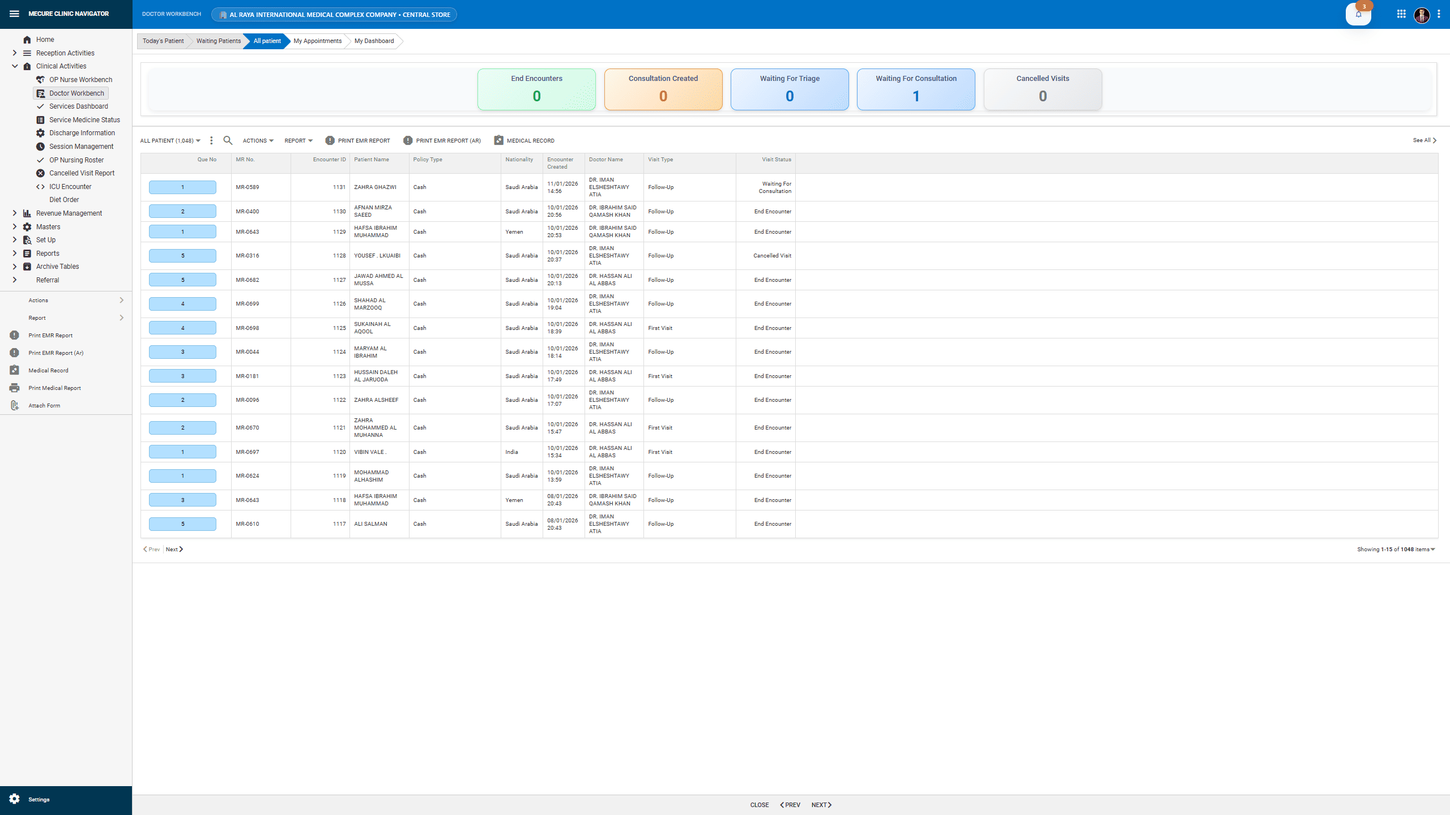Open the search icon in the patient toolbar
Viewport: 1450px width, 815px height.
click(228, 140)
